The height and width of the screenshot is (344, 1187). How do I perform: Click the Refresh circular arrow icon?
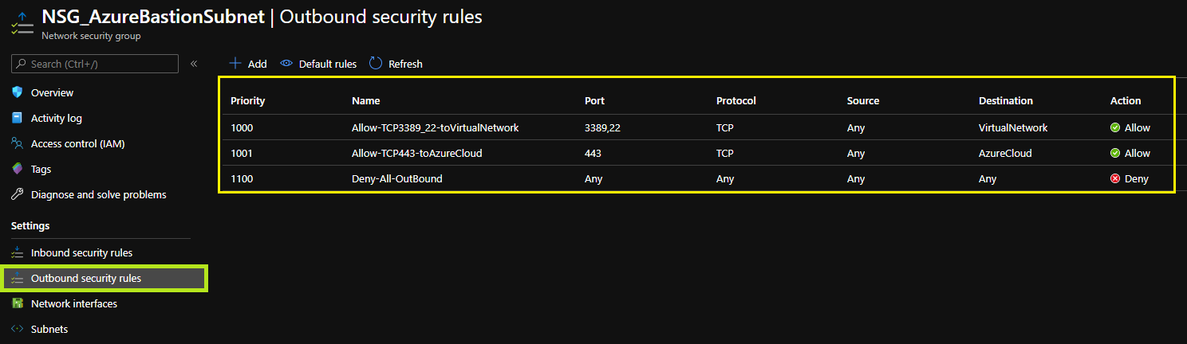click(376, 64)
